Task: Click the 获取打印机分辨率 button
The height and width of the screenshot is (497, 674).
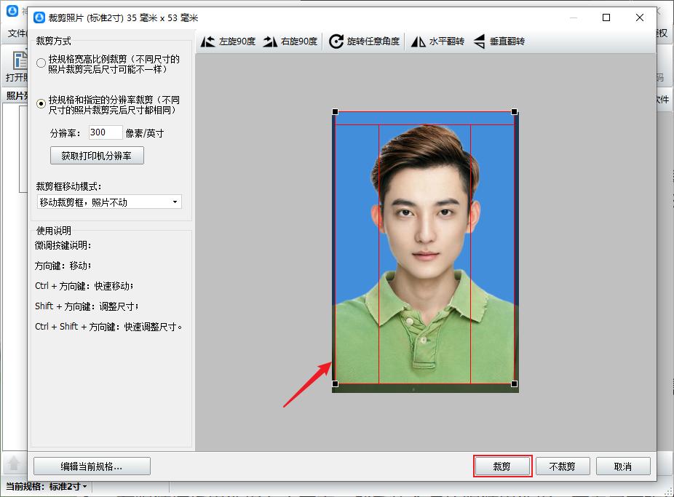Action: click(97, 156)
